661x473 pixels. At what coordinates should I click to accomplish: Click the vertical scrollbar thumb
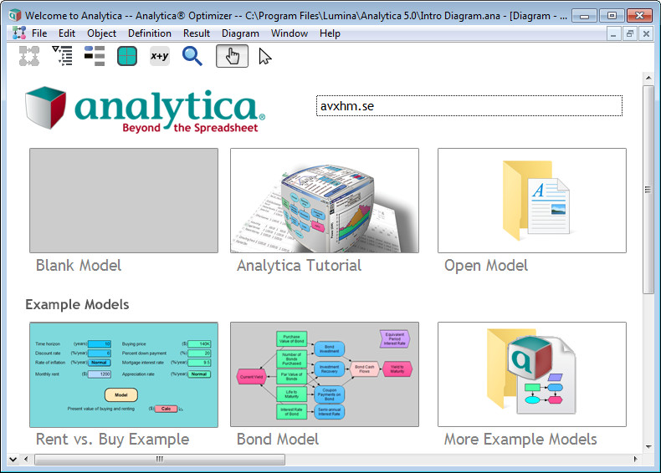tap(648, 190)
